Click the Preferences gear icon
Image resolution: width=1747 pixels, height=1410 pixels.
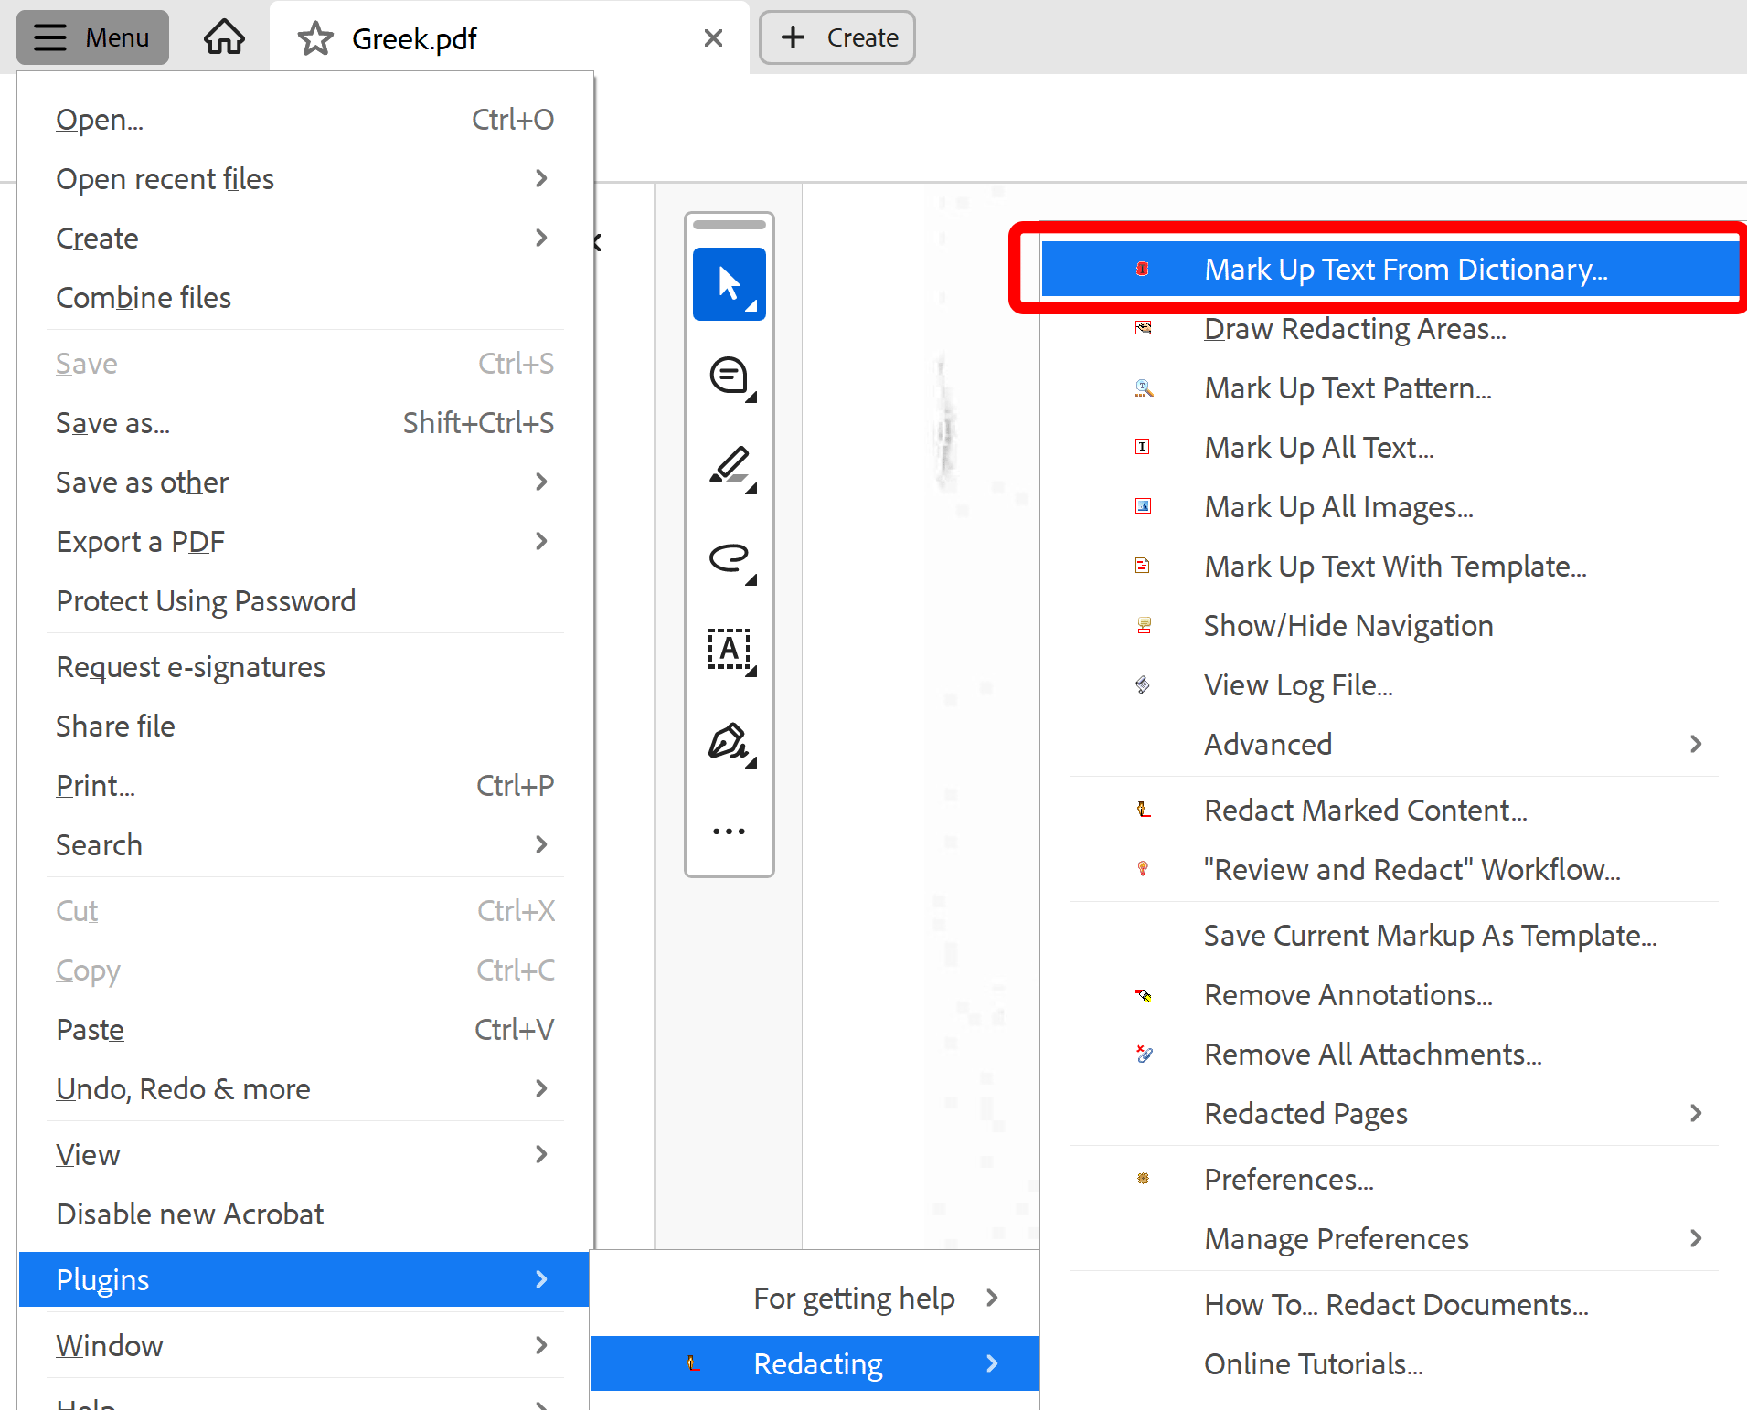click(1143, 1179)
